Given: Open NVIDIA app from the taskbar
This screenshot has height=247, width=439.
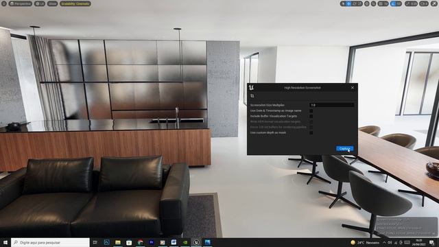Looking at the screenshot, I should [185, 242].
